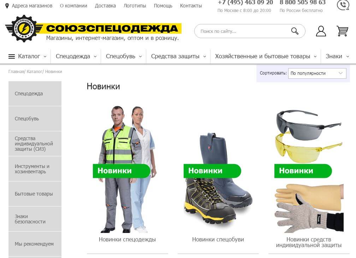356x258 pixels.
Task: Click the Союзспецодежда gear logo
Action: click(24, 29)
